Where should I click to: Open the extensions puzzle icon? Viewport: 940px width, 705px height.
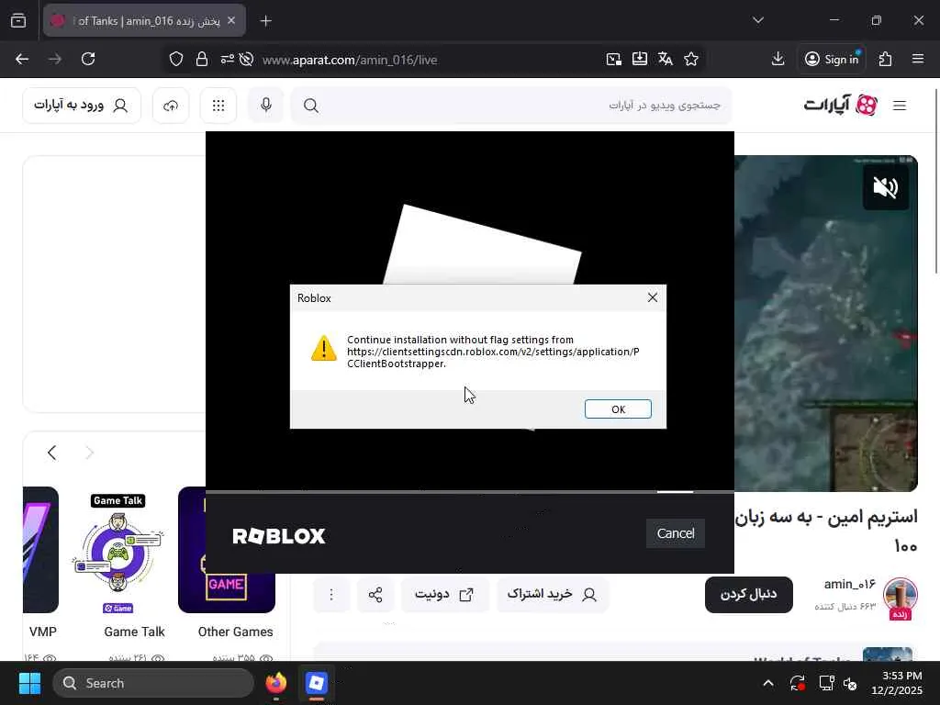coord(886,59)
